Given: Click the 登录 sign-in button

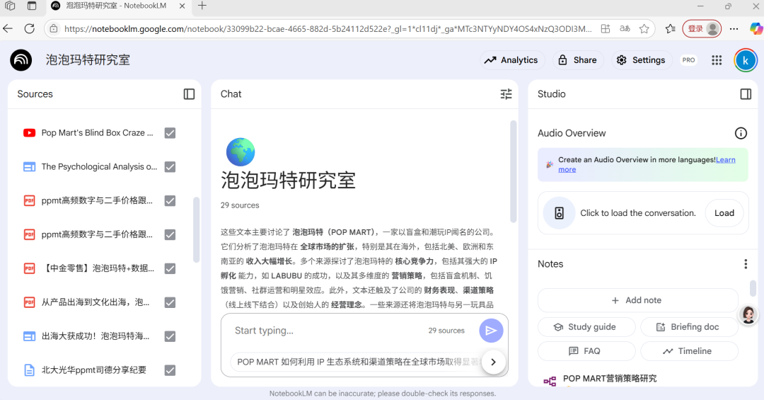Looking at the screenshot, I should click(x=702, y=29).
